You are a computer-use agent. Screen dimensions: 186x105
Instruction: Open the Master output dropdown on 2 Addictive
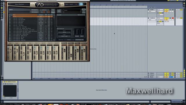pos(160,23)
